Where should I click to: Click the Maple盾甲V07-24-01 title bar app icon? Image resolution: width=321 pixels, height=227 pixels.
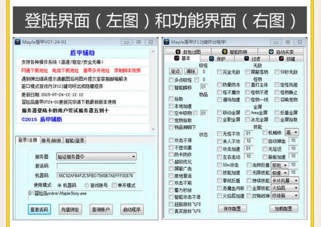pyautogui.click(x=18, y=42)
